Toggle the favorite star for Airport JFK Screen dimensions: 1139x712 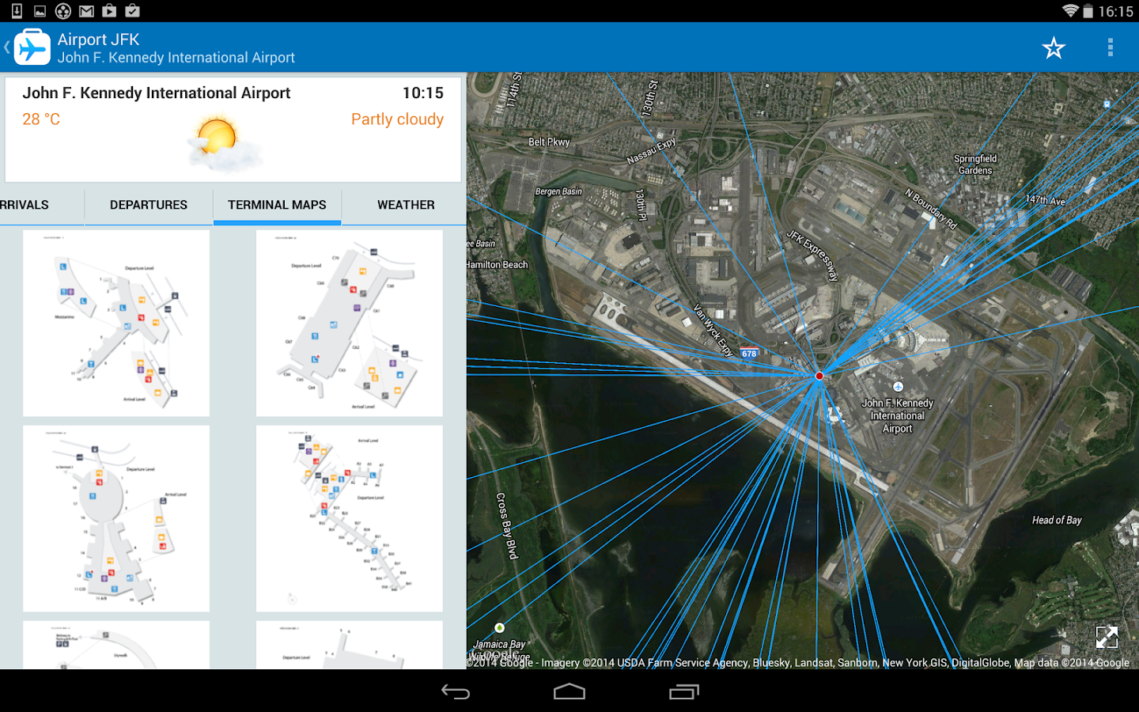tap(1054, 47)
